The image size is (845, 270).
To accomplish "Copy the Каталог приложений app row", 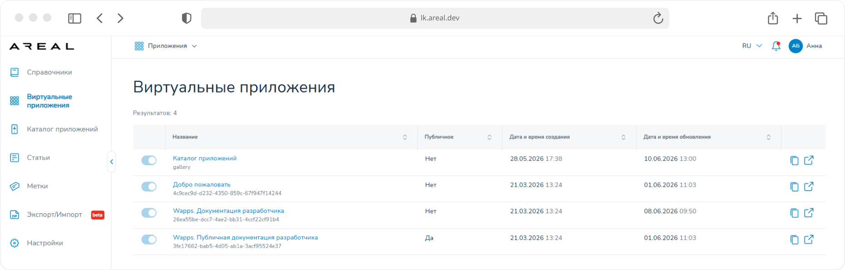I will click(x=794, y=161).
